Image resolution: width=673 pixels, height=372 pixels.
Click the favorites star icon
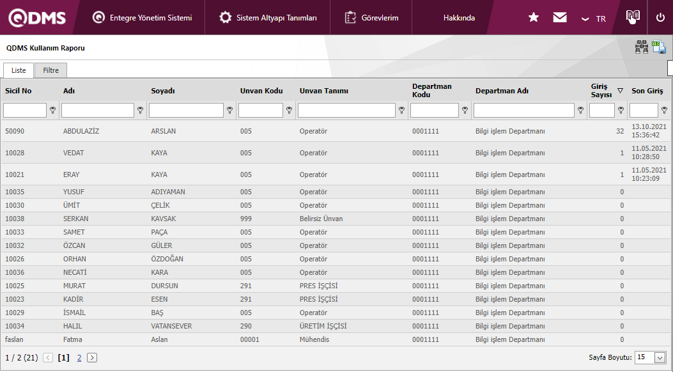534,17
